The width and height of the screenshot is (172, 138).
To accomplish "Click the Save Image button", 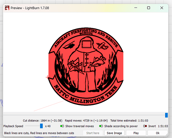I will [x=114, y=133].
